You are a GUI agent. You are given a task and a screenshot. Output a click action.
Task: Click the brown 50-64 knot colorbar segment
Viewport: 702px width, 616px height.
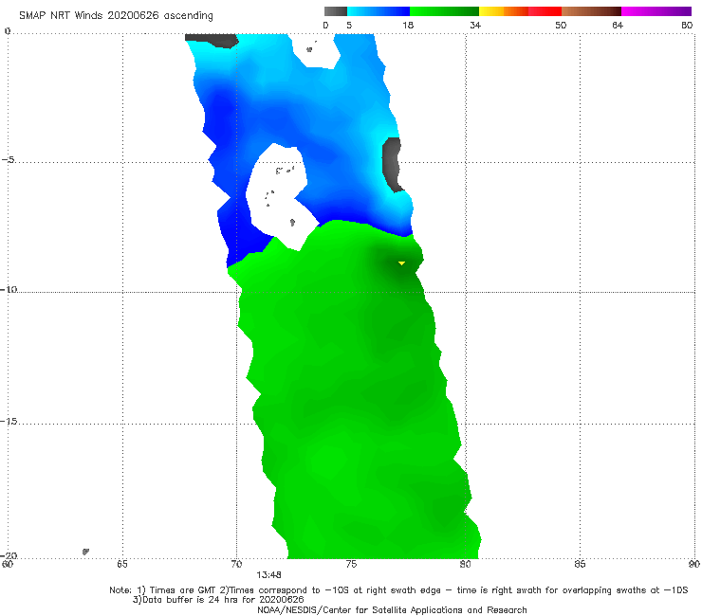tap(591, 11)
